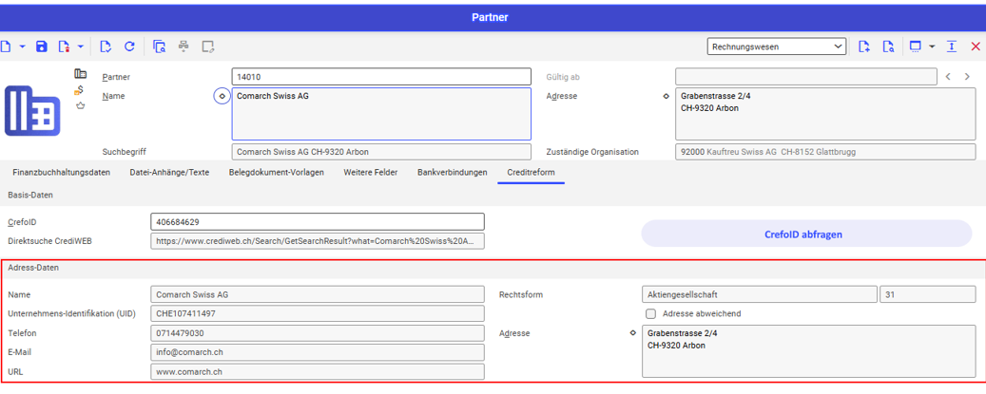986x394 pixels.
Task: Expand the window layout dropdown arrow
Action: [x=932, y=47]
